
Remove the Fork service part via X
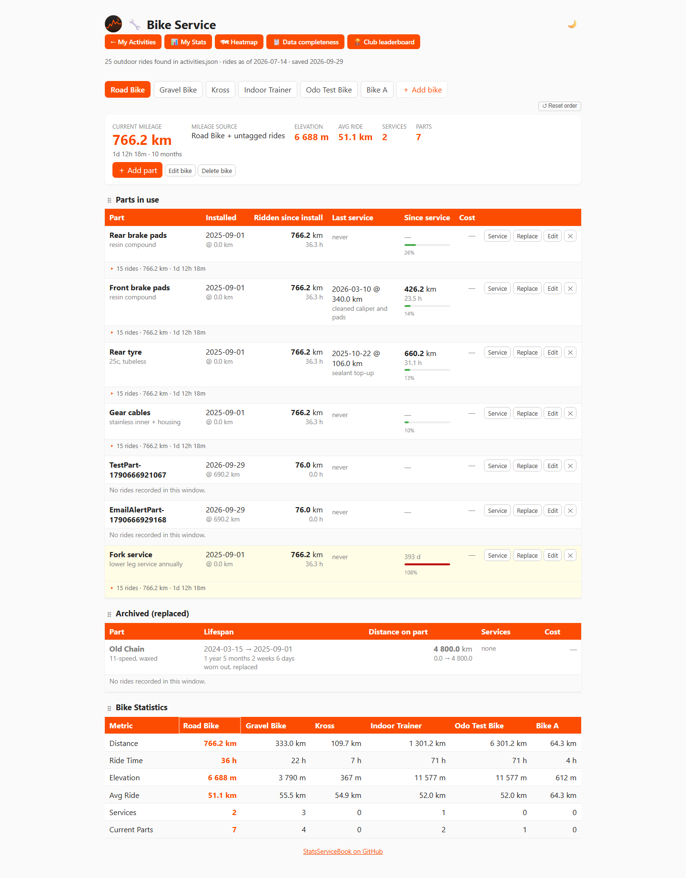click(x=570, y=555)
